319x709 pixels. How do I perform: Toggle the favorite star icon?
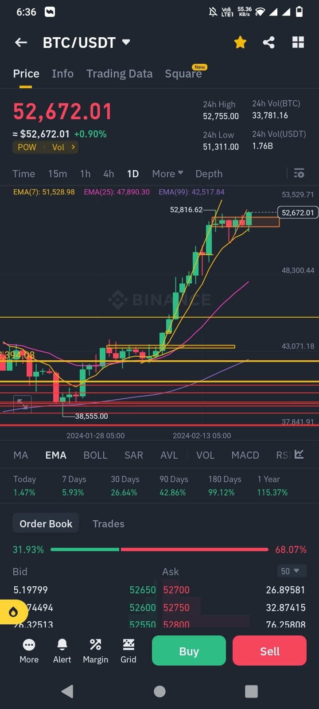pyautogui.click(x=240, y=43)
